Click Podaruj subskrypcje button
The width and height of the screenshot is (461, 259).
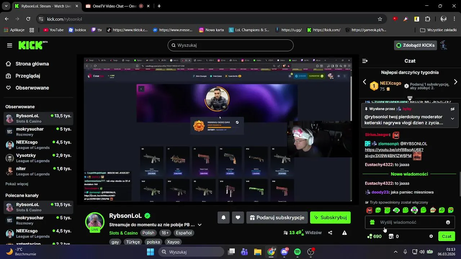pyautogui.click(x=277, y=218)
